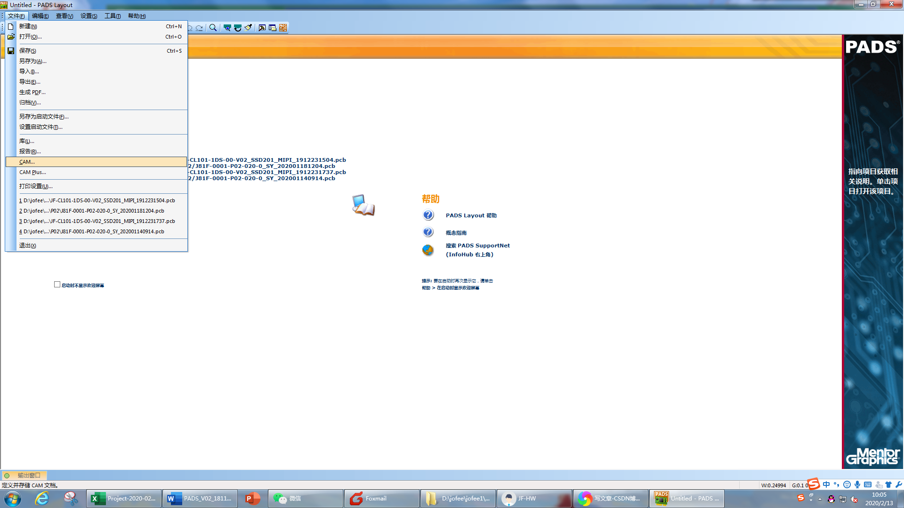
Task: Click the output window toolbar icon
Action: point(262,28)
